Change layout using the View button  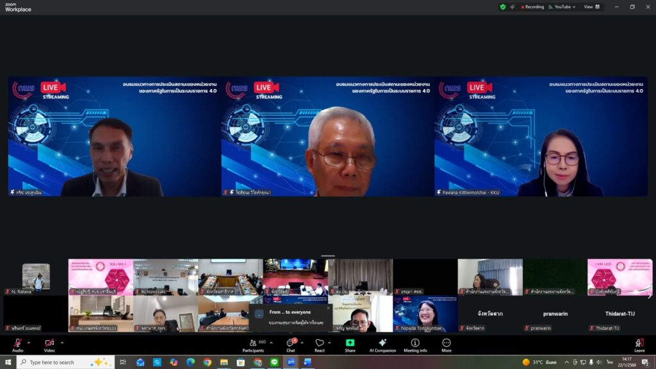click(x=591, y=7)
